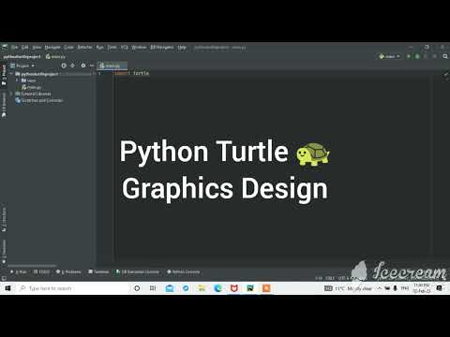The image size is (450, 337).
Task: Open the Help menu
Action: tap(182, 48)
